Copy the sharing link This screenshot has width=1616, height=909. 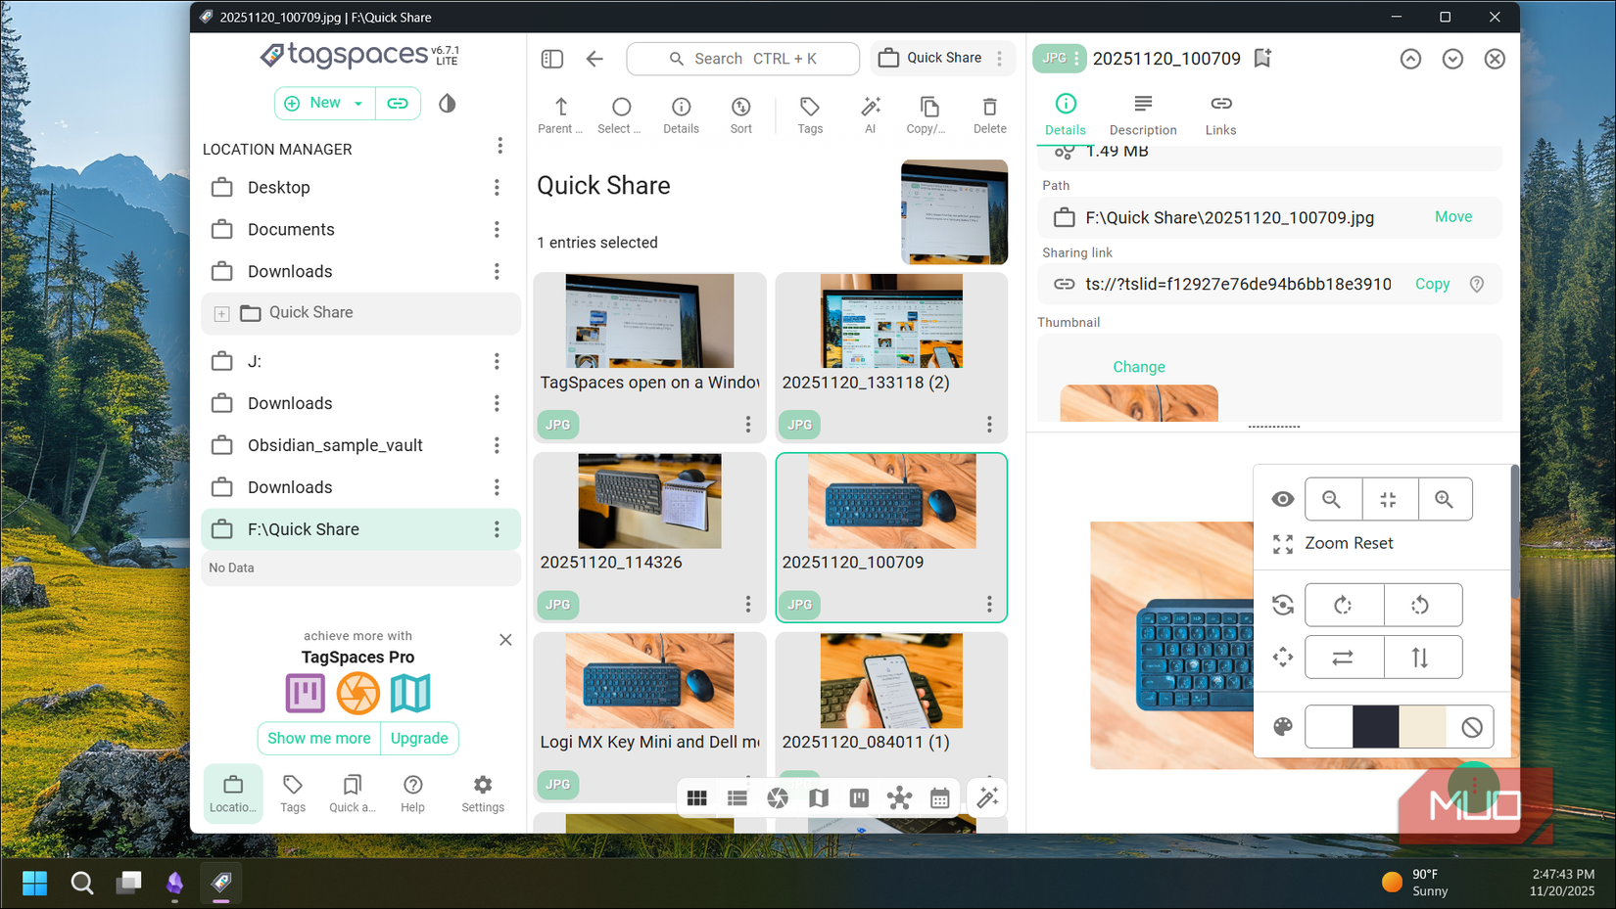(1432, 284)
